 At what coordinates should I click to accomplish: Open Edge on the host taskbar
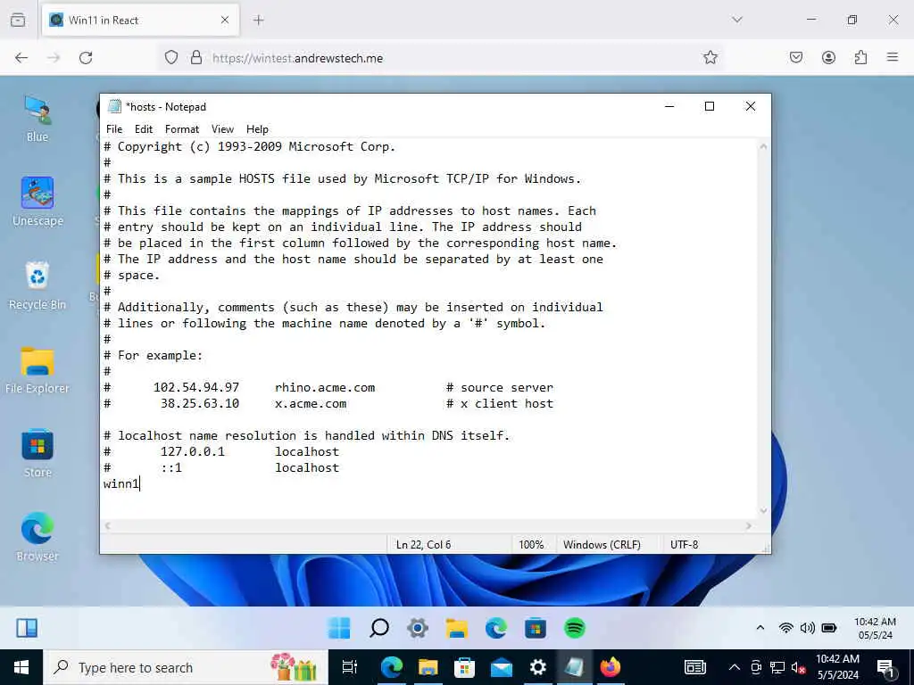(391, 667)
